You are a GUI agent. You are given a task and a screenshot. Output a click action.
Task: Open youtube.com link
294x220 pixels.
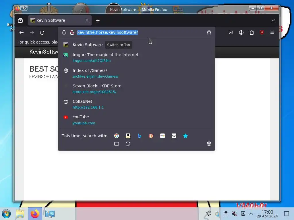click(84, 123)
